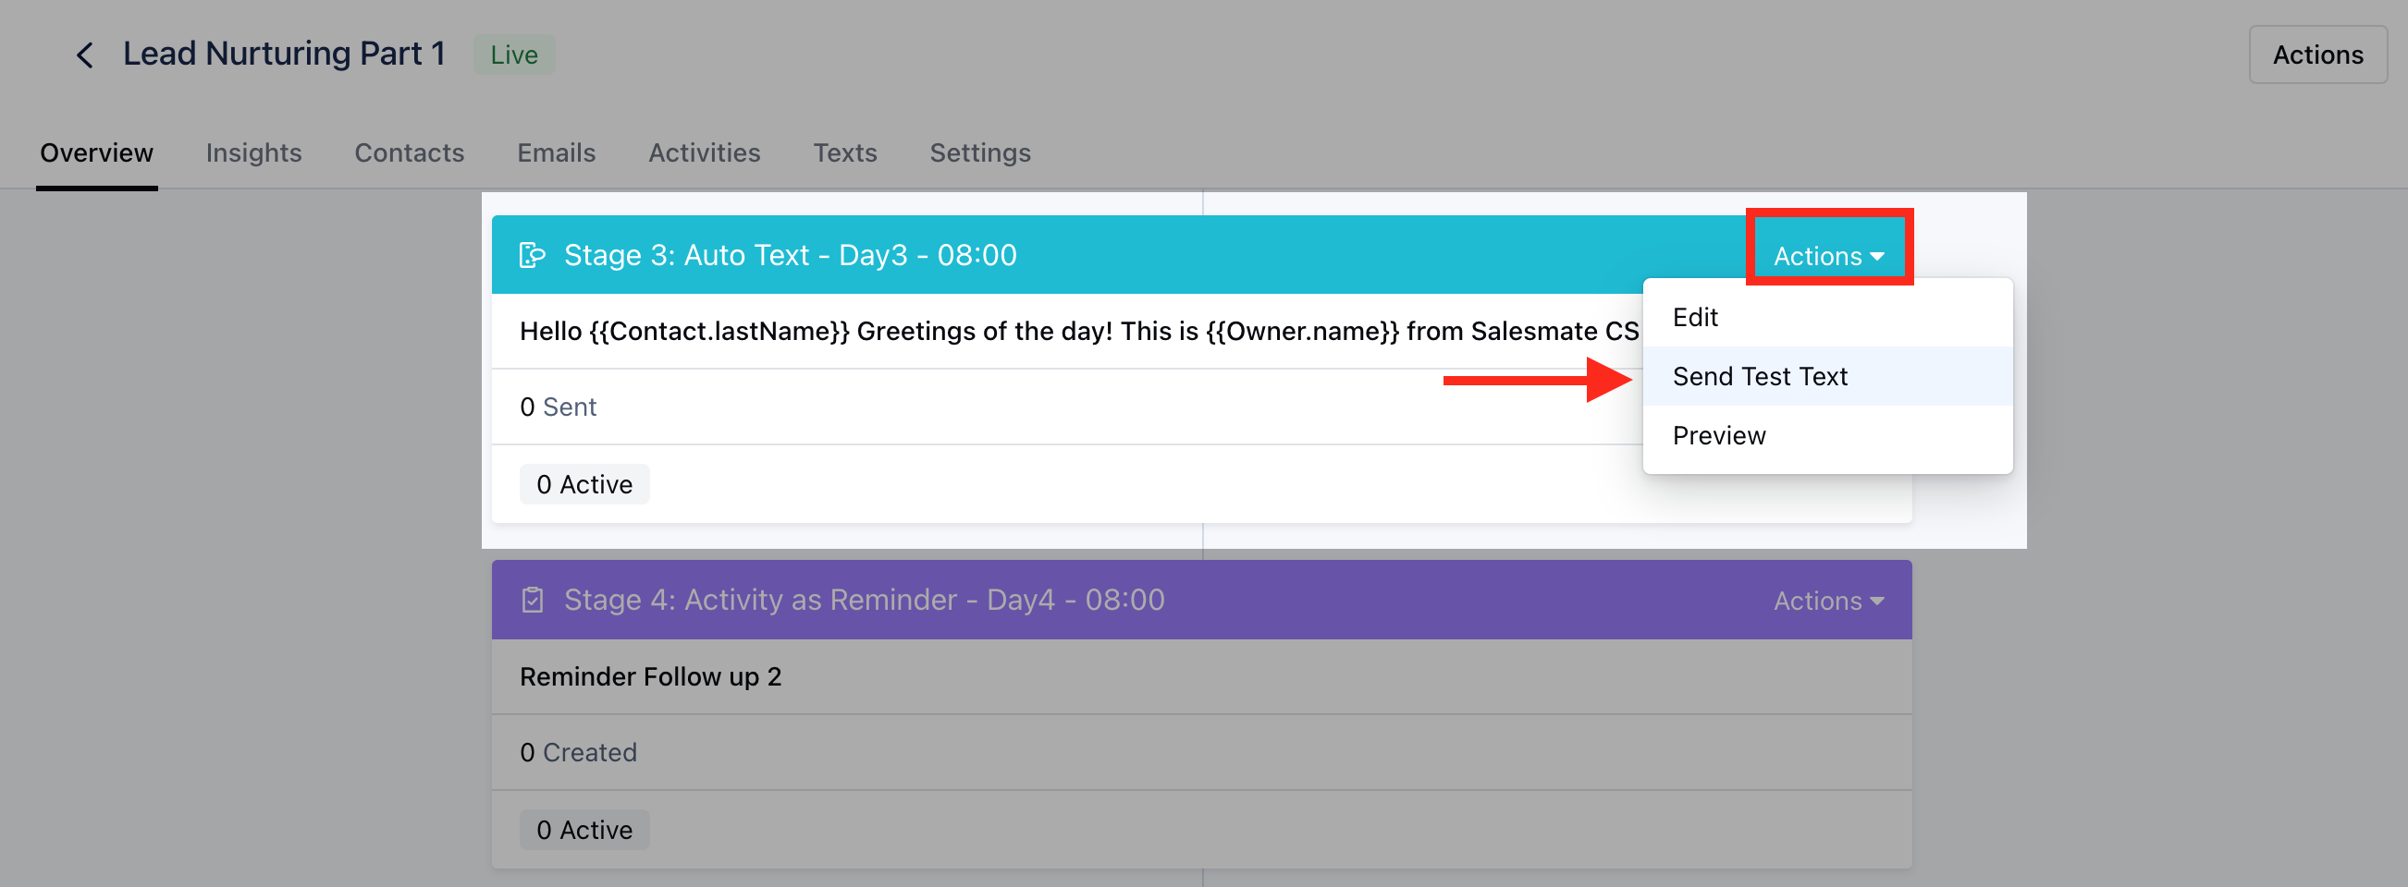Viewport: 2408px width, 887px height.
Task: Open Stage 3 Actions dropdown
Action: [1828, 256]
